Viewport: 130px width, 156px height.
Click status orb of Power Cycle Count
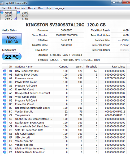[5, 82]
